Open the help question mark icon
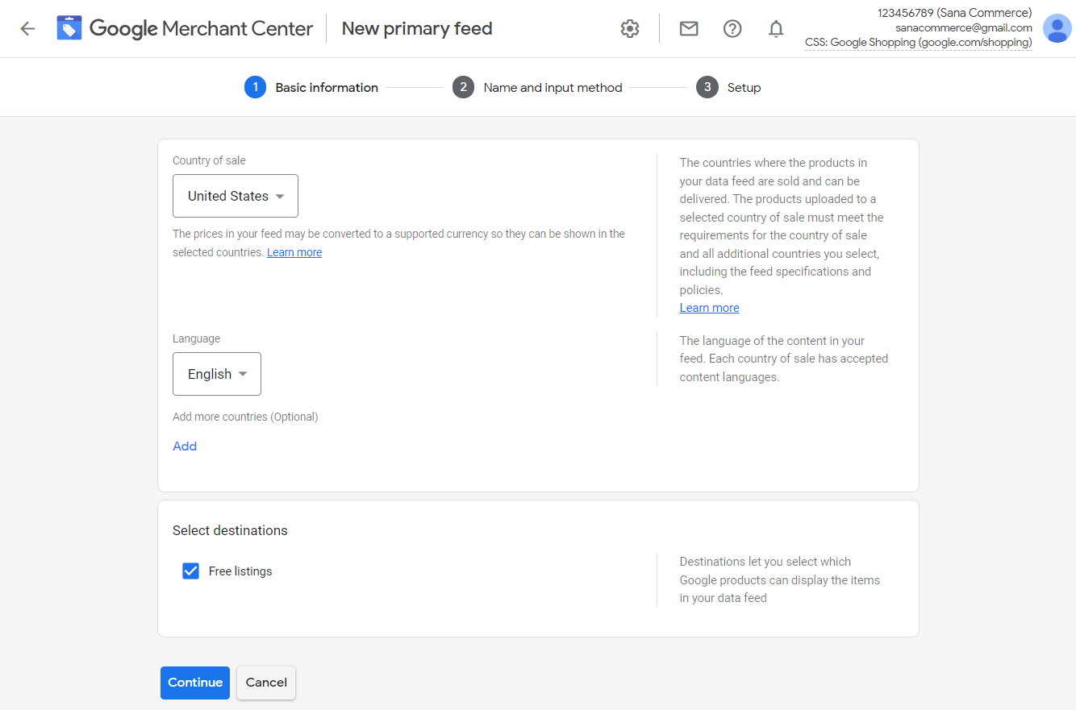The width and height of the screenshot is (1076, 710). click(732, 29)
